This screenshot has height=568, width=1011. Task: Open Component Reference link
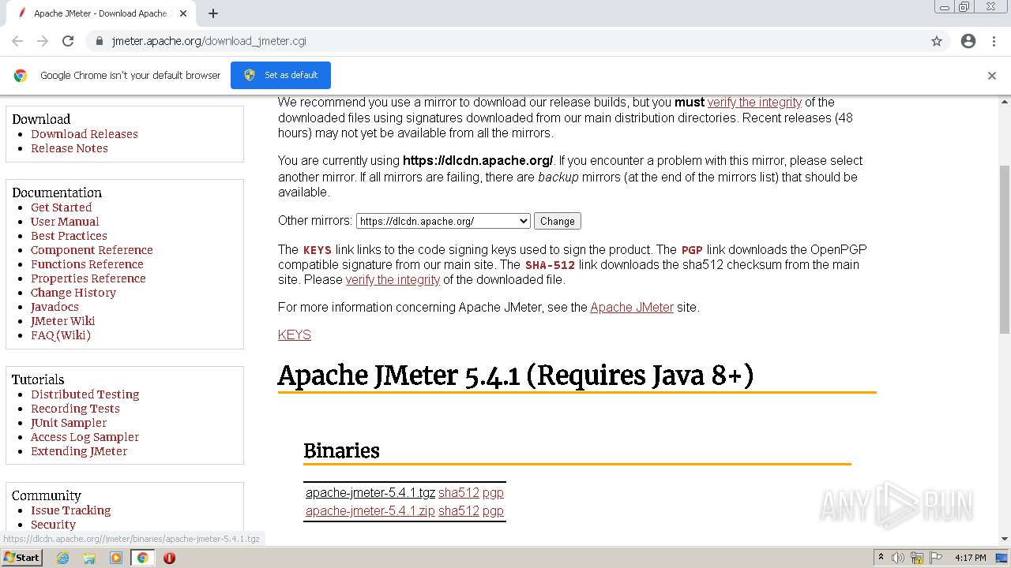(92, 250)
